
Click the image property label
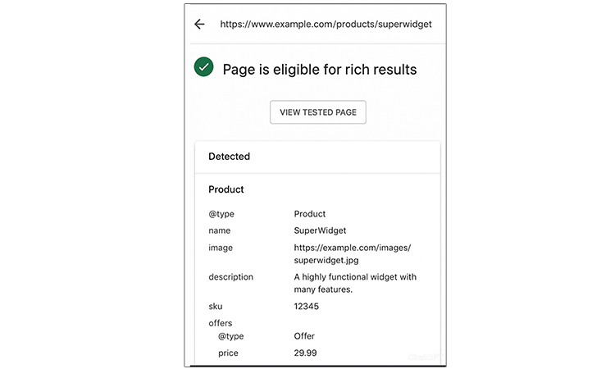coord(221,248)
